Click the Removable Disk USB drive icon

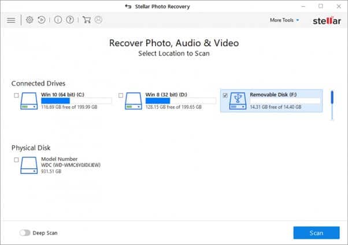coord(238,101)
